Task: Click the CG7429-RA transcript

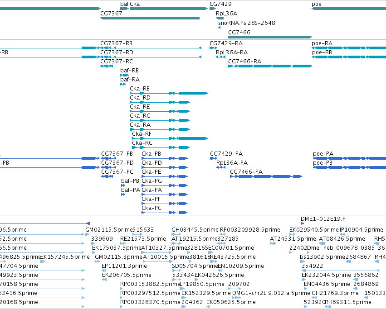Action: [214, 48]
